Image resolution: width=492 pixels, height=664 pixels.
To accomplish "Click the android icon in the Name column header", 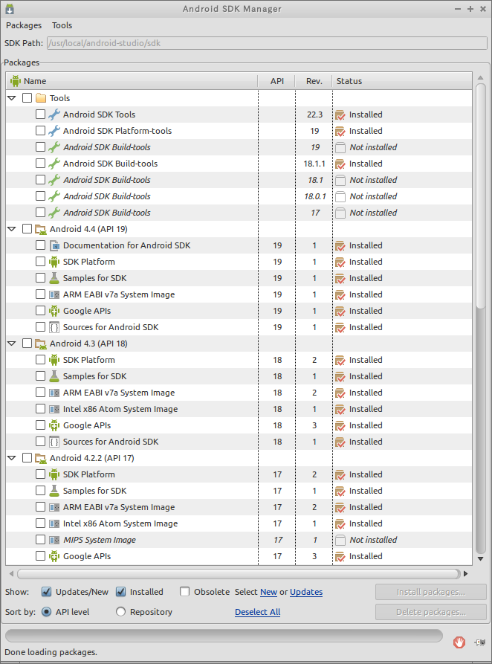I will click(x=16, y=81).
